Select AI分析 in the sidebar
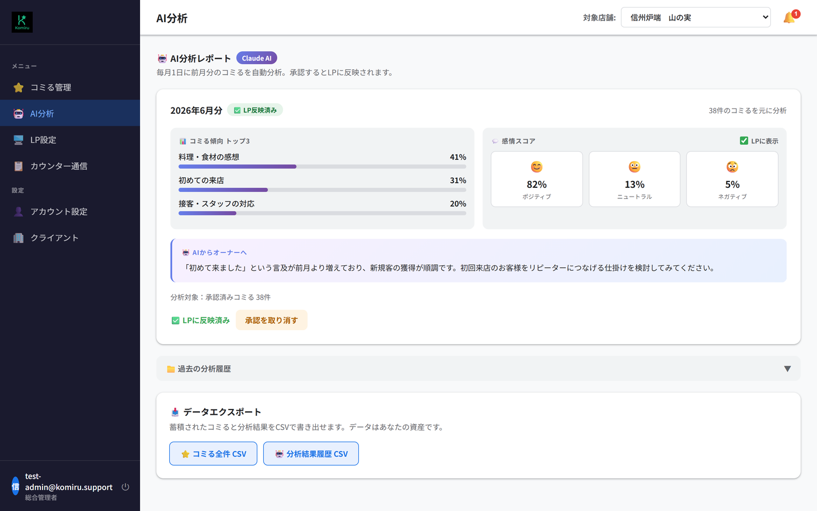This screenshot has height=511, width=817. (70, 114)
